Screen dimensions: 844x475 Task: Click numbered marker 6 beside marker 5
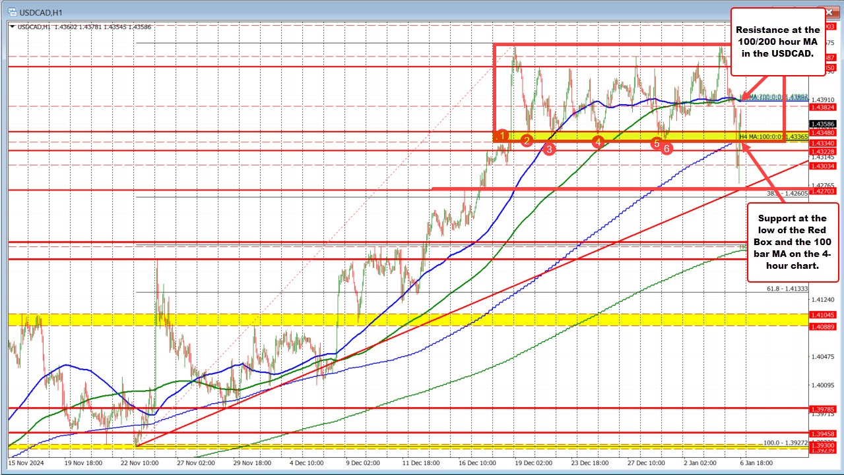coord(666,148)
